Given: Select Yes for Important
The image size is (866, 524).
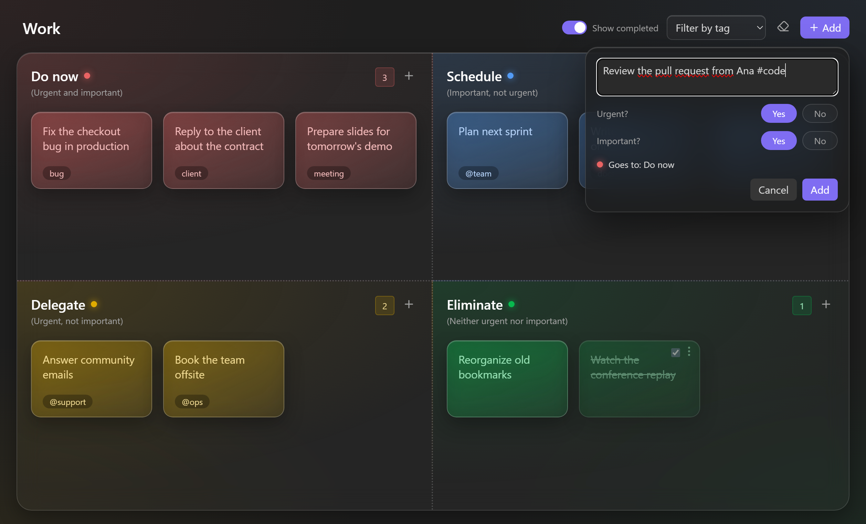Looking at the screenshot, I should tap(779, 141).
